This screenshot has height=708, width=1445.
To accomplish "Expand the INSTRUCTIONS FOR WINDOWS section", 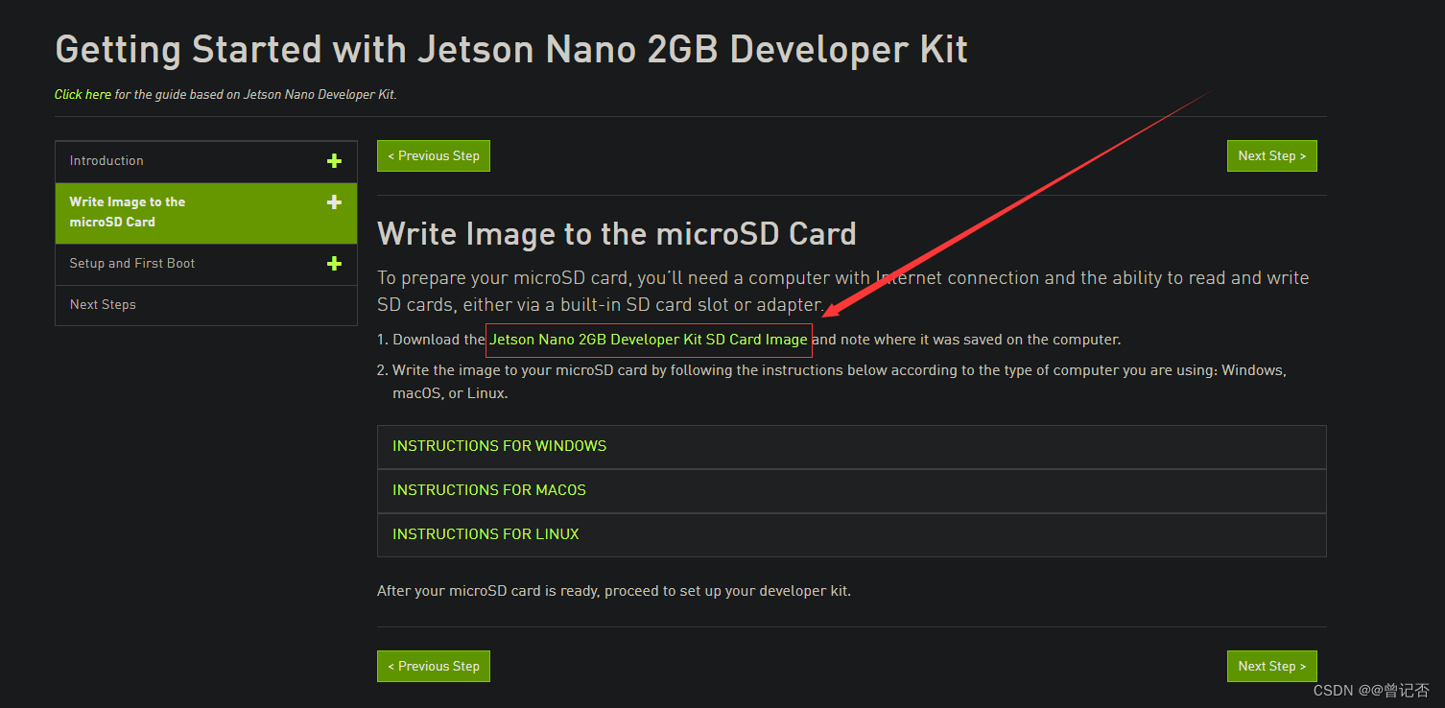I will pyautogui.click(x=499, y=446).
